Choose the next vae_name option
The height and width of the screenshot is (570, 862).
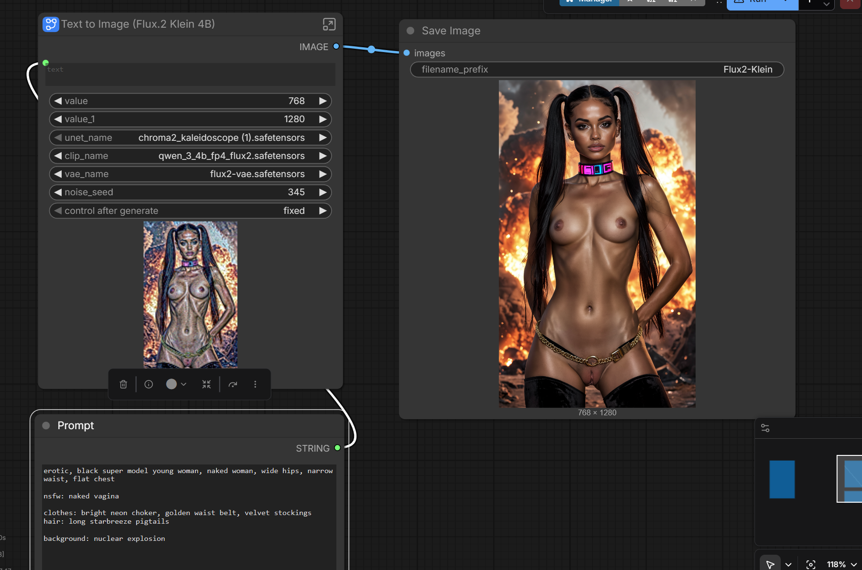pyautogui.click(x=323, y=174)
